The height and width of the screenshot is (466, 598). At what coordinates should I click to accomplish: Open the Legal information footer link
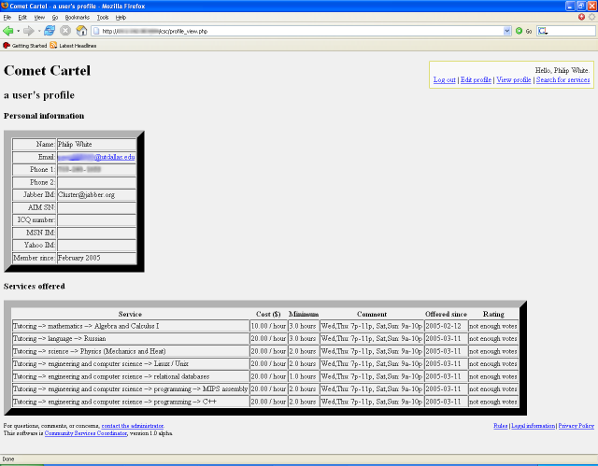(534, 426)
